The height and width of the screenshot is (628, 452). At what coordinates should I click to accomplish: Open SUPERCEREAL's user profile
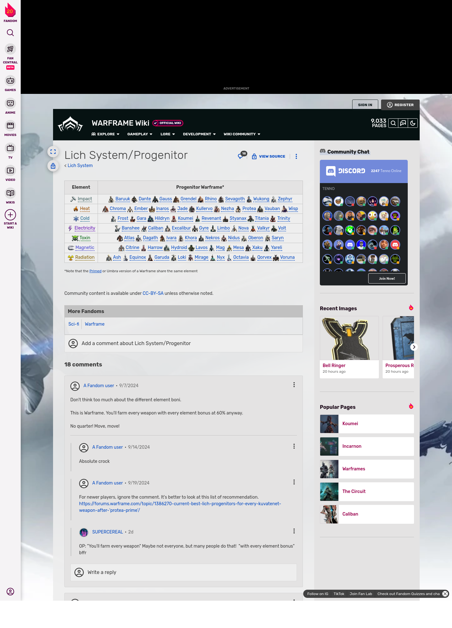[107, 532]
